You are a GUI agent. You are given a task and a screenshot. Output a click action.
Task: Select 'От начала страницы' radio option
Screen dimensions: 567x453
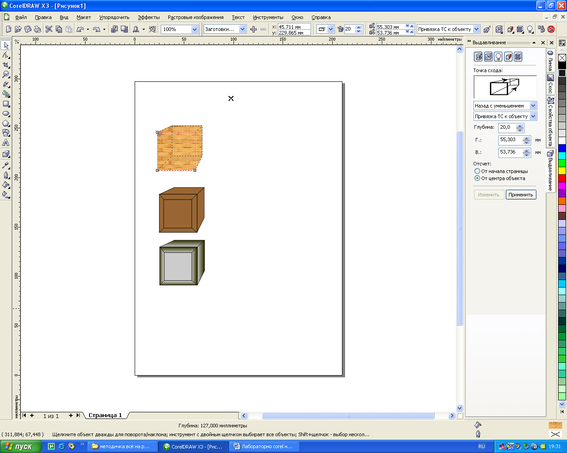(x=477, y=171)
